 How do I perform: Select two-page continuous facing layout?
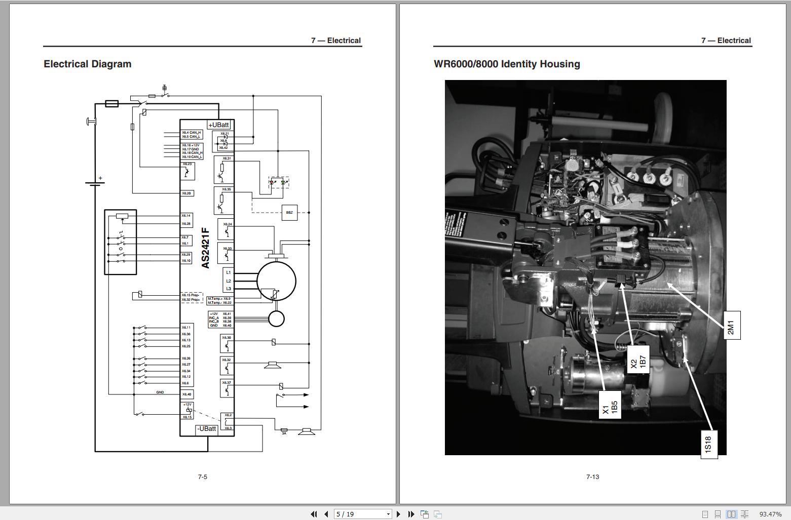pos(744,514)
